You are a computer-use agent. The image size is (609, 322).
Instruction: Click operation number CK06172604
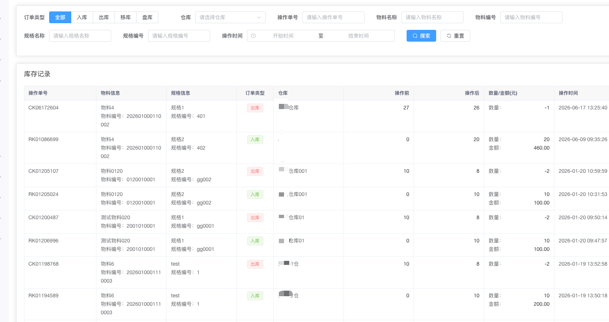click(44, 108)
